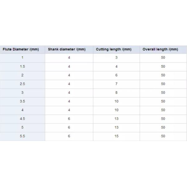This screenshot has height=187, width=187.
Task: Select the 3.5 flute diameter cell
Action: tap(22, 101)
